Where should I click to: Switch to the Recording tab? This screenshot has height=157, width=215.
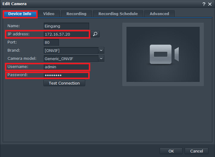(x=76, y=14)
